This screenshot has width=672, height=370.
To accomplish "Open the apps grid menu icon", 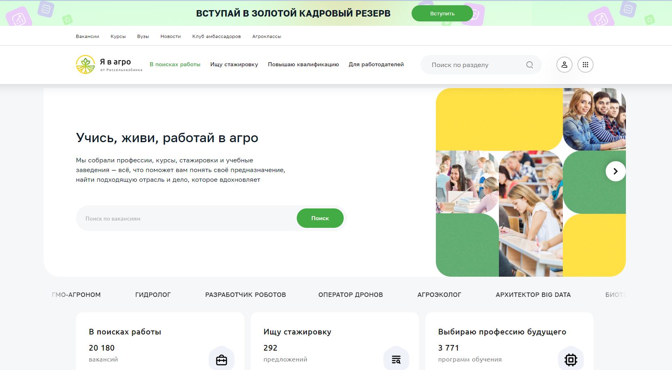I will coord(585,65).
